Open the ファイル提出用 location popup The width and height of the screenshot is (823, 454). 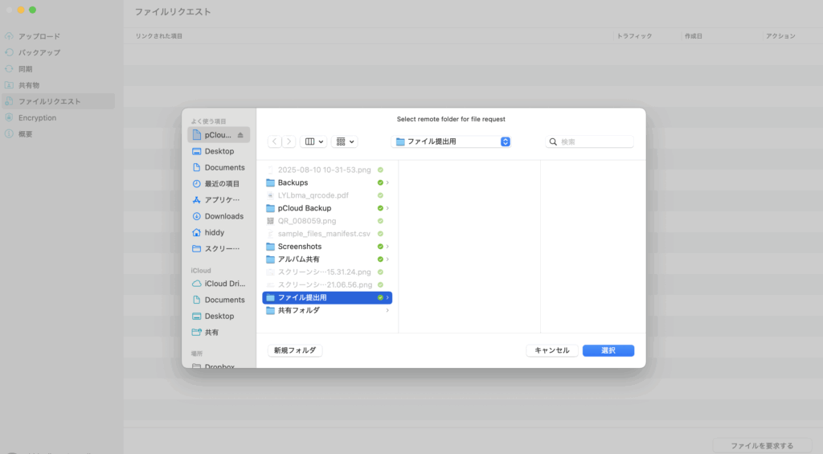pos(451,141)
